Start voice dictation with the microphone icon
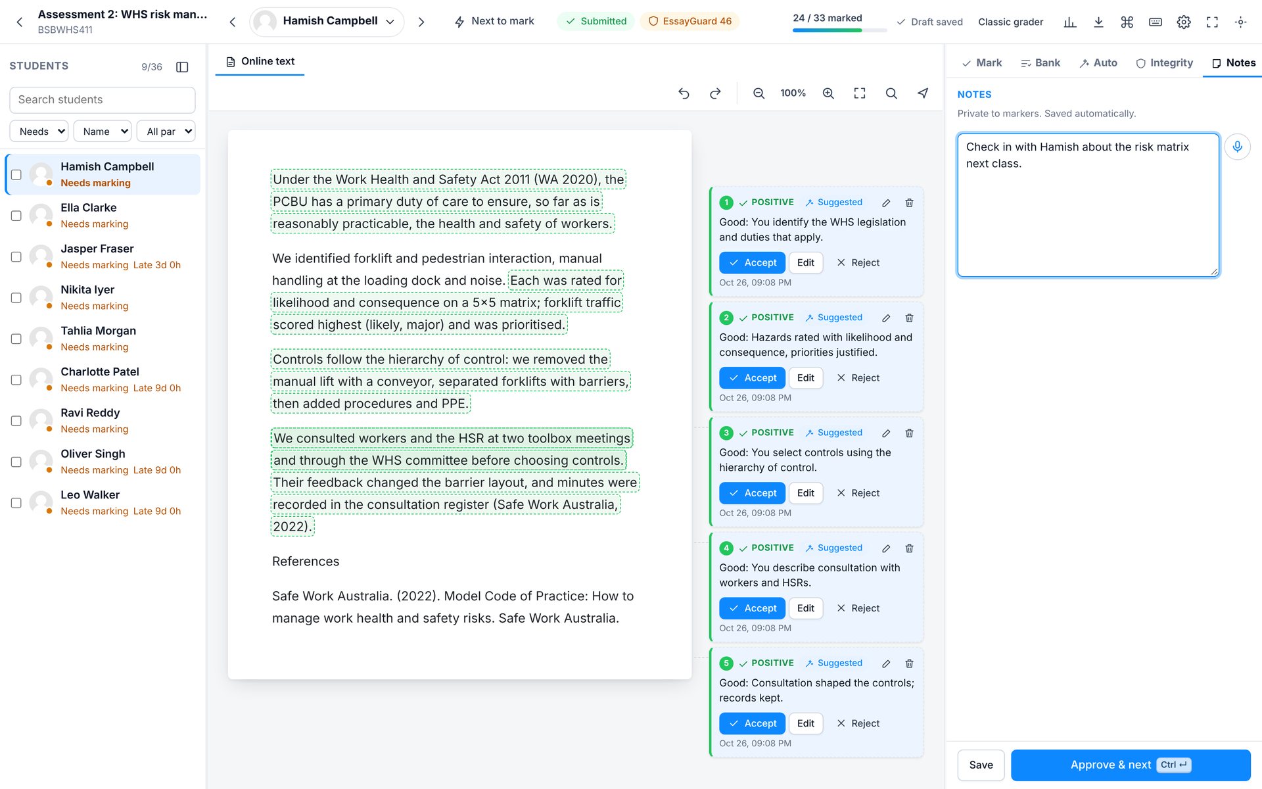The height and width of the screenshot is (789, 1262). pyautogui.click(x=1237, y=147)
